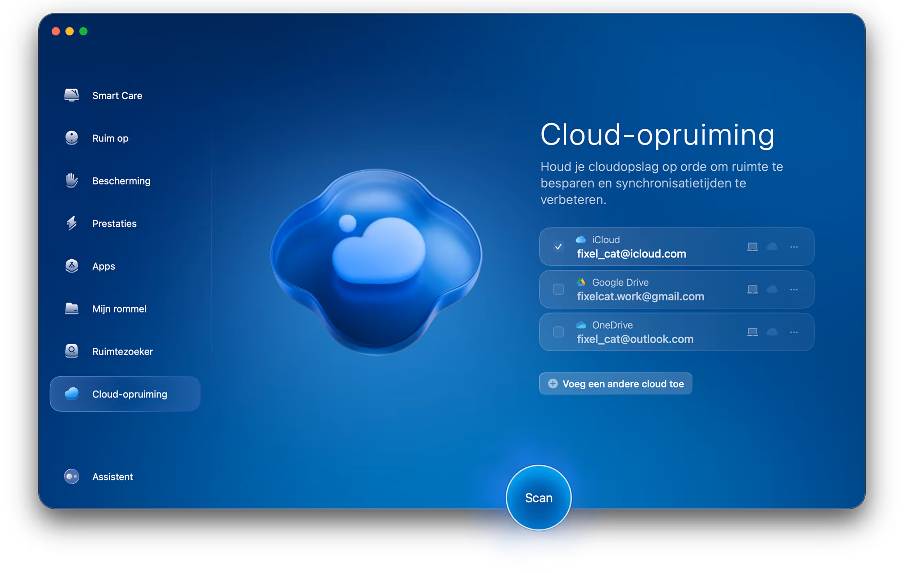Image resolution: width=904 pixels, height=573 pixels.
Task: Open Mijn rommel in the sidebar
Action: 125,309
